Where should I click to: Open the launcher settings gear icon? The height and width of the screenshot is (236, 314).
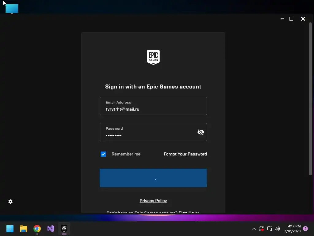tap(10, 202)
